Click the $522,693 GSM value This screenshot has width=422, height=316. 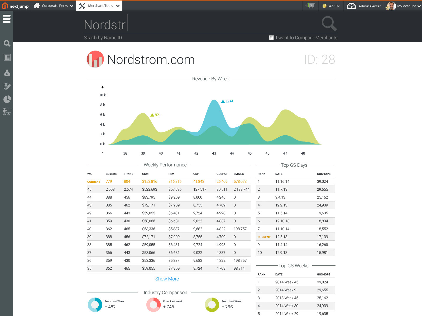(x=150, y=189)
